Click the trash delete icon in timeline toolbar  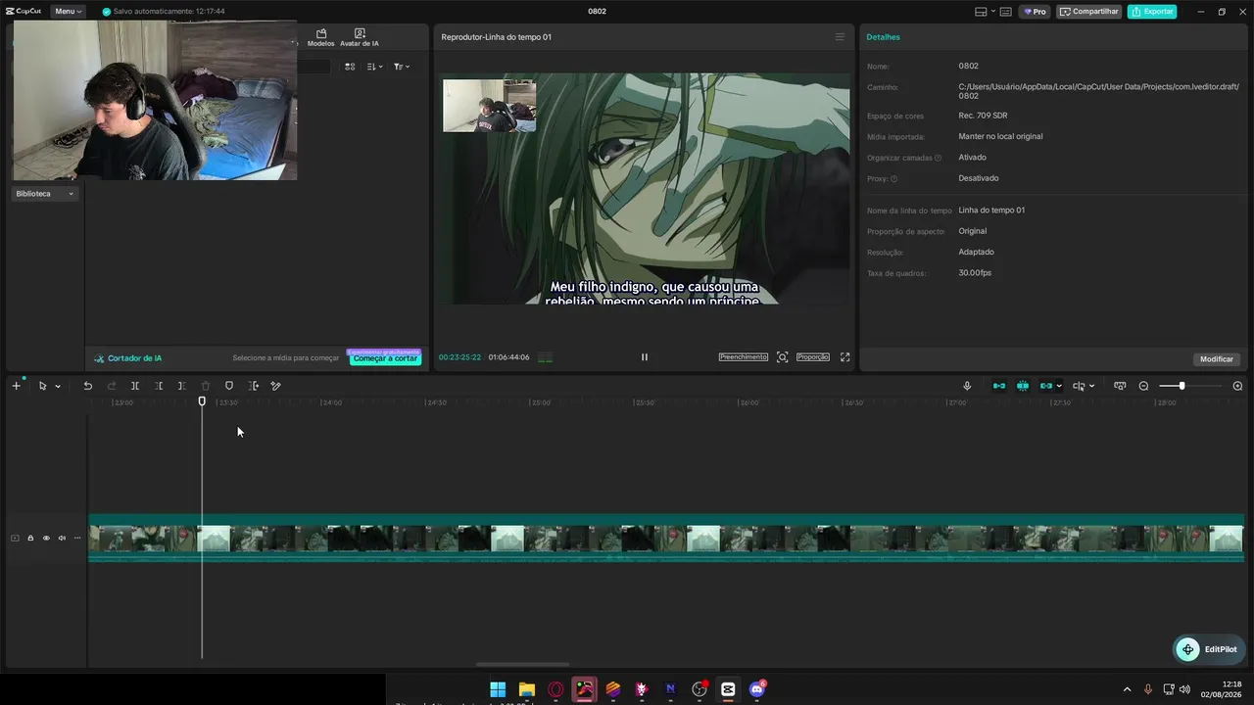tap(206, 386)
